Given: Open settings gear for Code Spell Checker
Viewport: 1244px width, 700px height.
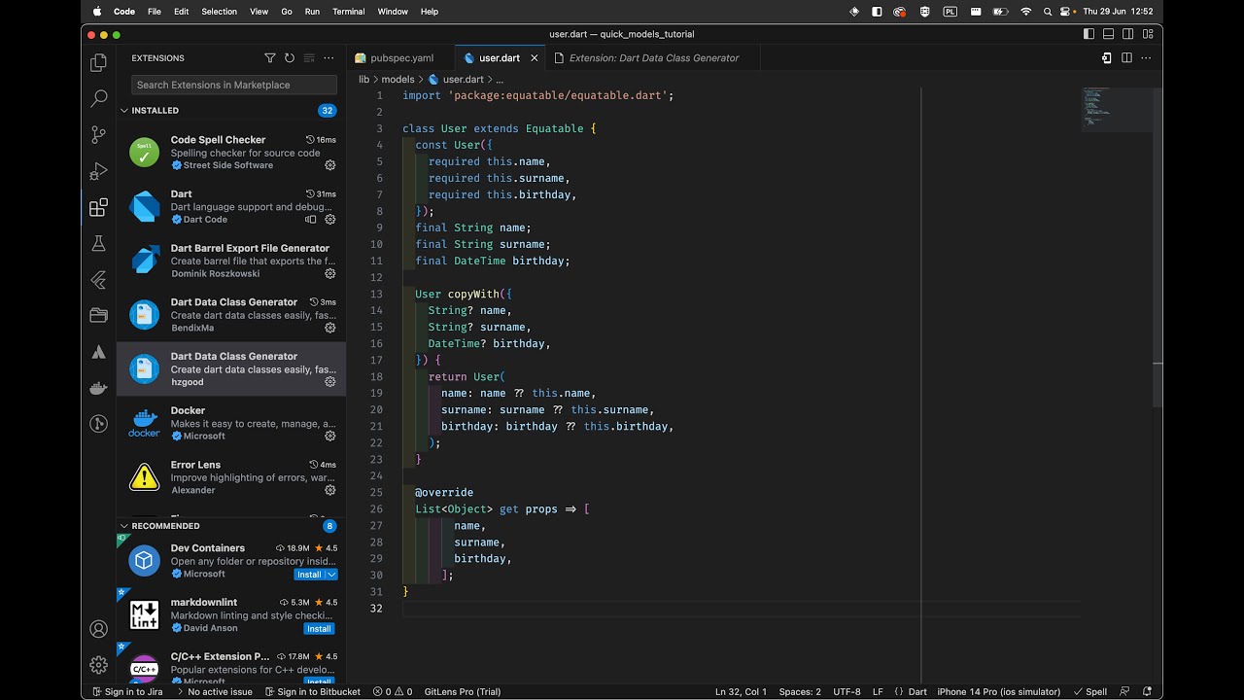Looking at the screenshot, I should 329,165.
